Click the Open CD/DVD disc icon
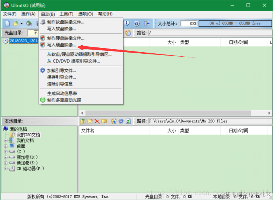 [29, 23]
